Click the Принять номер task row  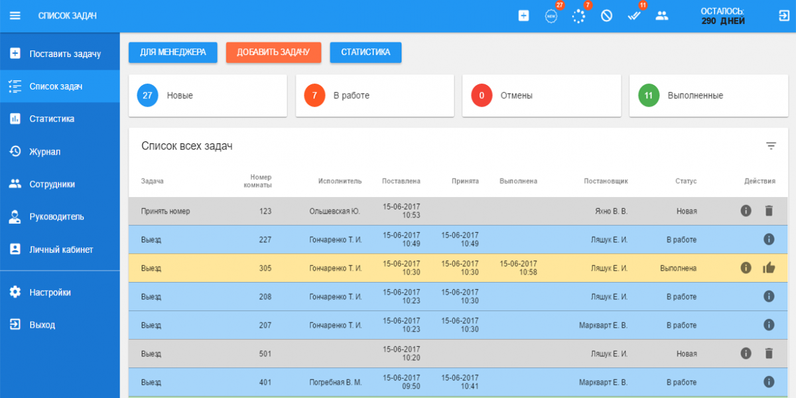coord(458,211)
